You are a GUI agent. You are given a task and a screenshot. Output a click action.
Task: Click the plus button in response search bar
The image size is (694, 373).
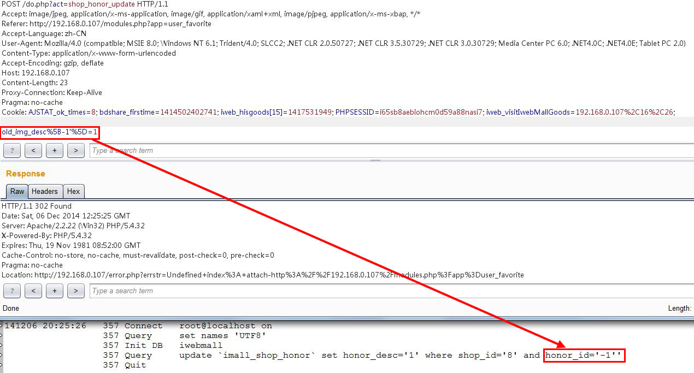pos(55,291)
